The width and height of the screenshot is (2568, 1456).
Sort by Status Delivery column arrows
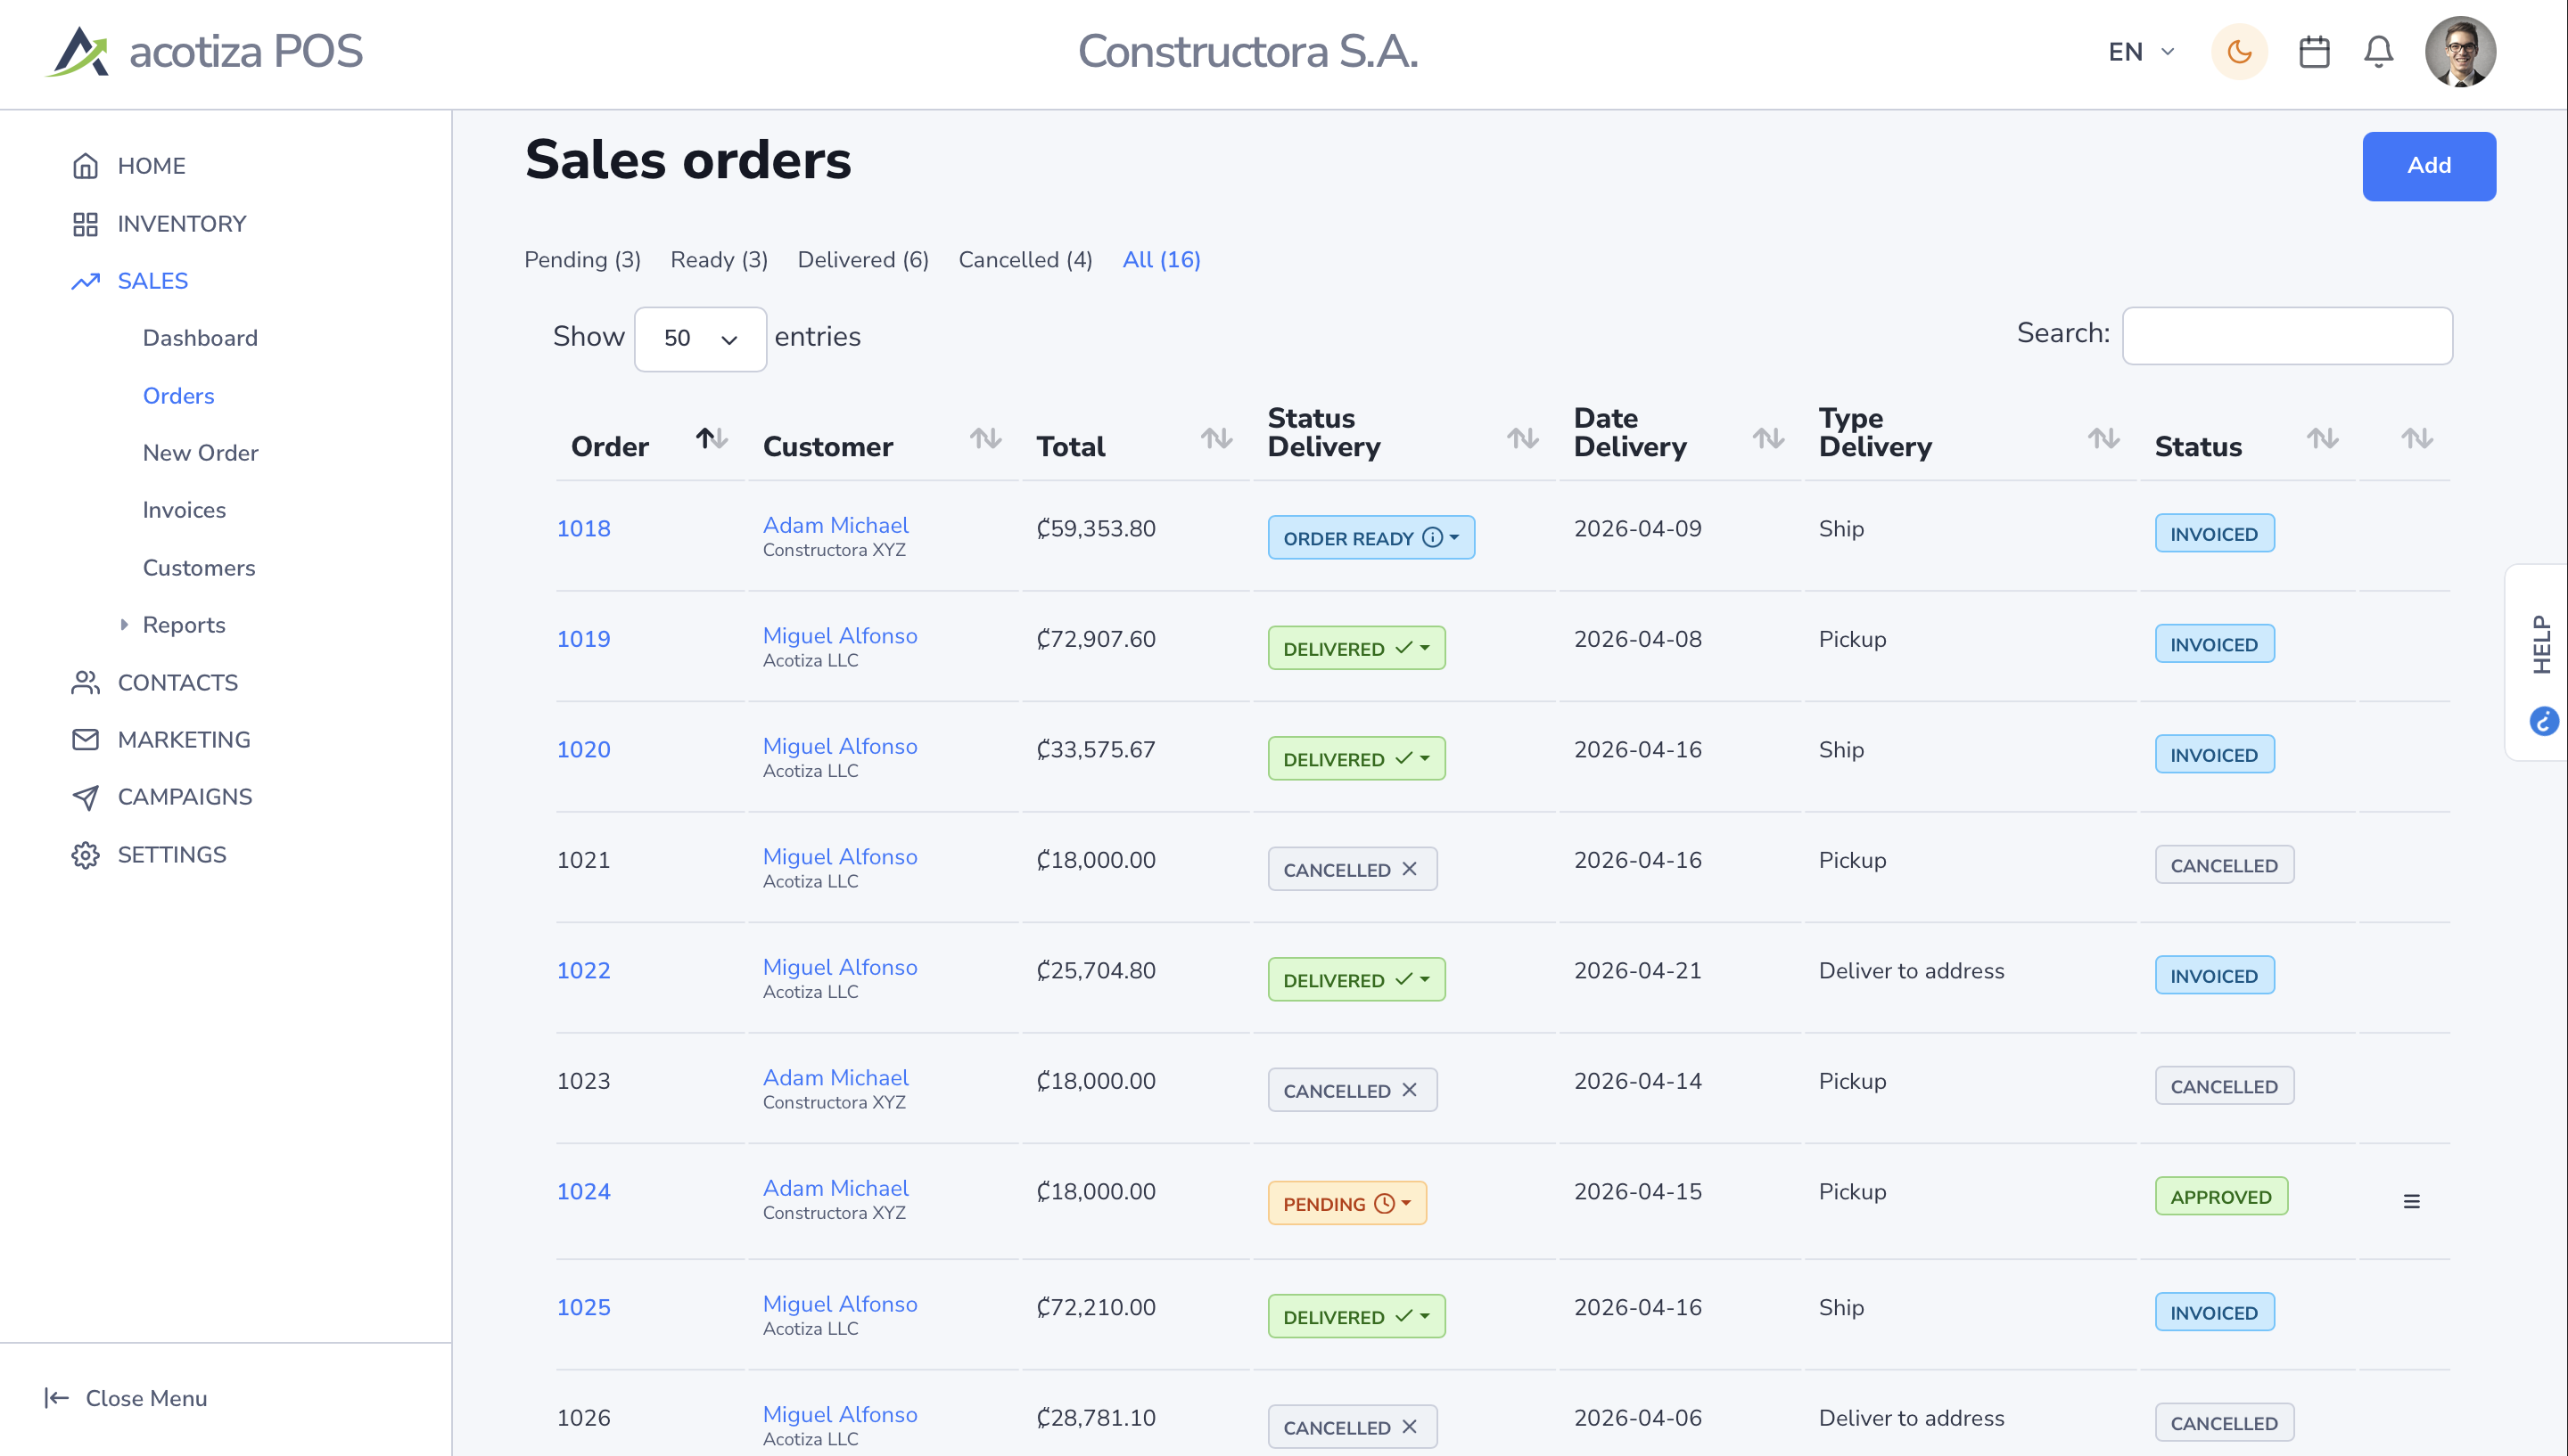point(1521,438)
